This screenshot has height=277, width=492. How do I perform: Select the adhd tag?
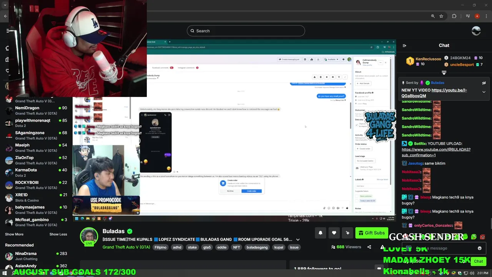pyautogui.click(x=177, y=247)
